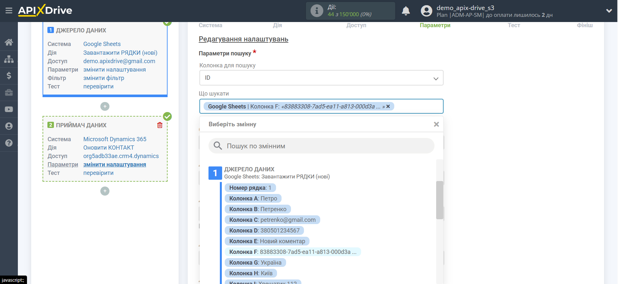The width and height of the screenshot is (618, 284).
Task: Switch to the Тест step tab
Action: [514, 25]
